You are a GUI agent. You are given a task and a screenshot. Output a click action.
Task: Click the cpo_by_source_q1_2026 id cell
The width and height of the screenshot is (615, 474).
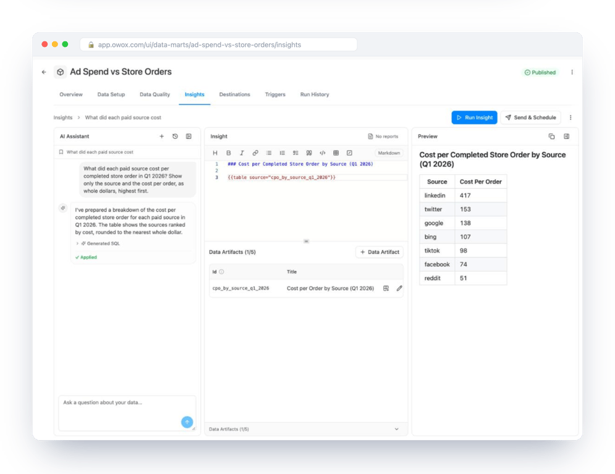pos(241,288)
